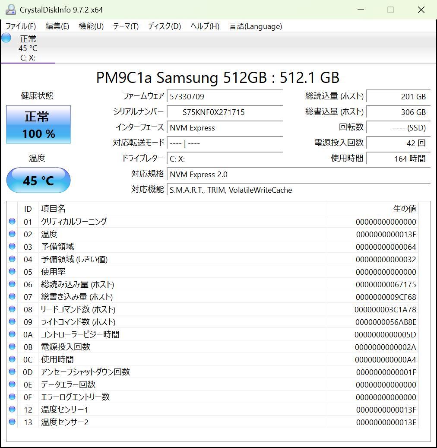Viewport: 437px width, 448px height.
Task: Click the 45 °C temperature gauge
Action: coord(38,180)
